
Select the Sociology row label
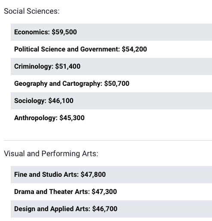30,101
